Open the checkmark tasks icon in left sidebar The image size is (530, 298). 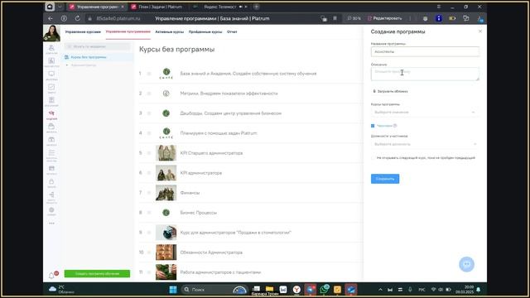51,87
